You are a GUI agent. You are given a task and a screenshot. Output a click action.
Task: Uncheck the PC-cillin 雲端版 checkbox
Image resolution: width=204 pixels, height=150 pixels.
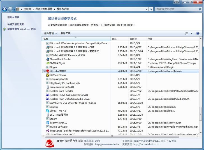coord(44,71)
